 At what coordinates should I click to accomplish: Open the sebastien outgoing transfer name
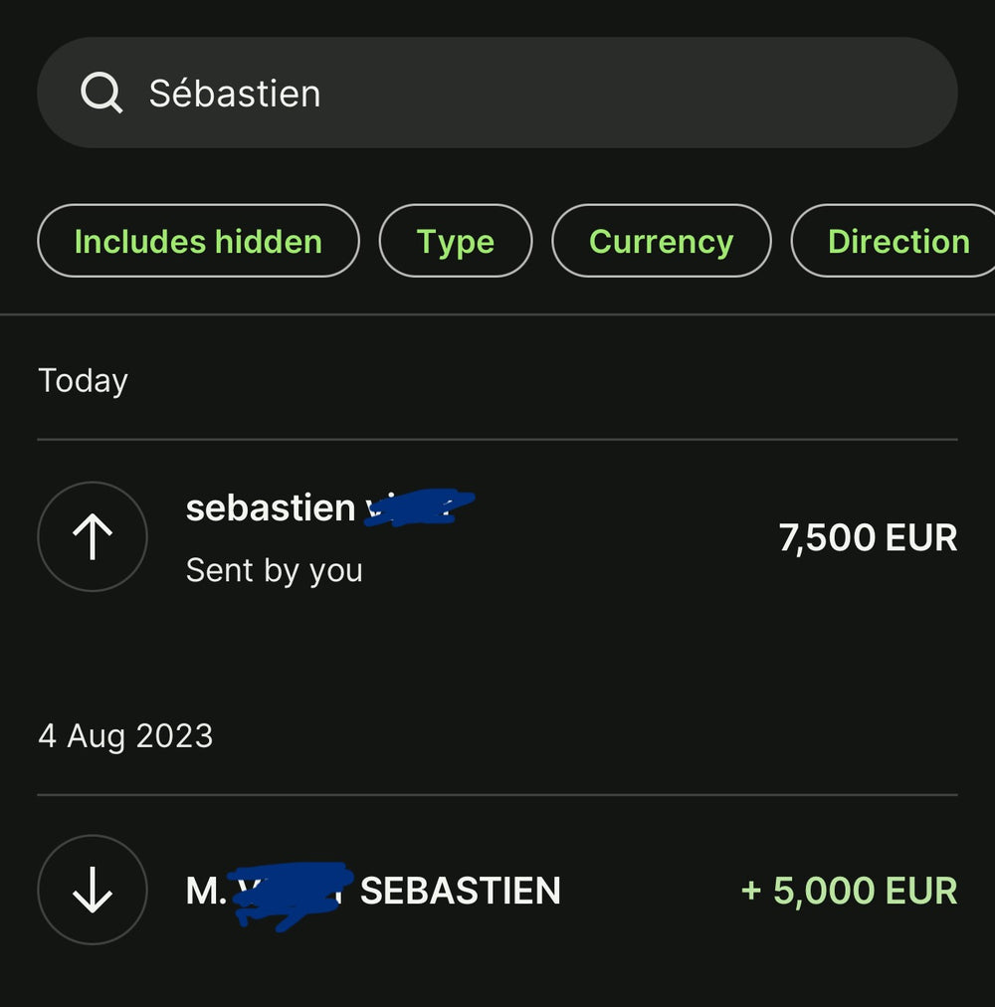tap(271, 507)
